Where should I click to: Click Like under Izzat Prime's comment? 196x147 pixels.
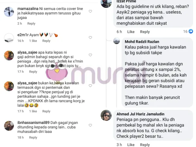[x=131, y=32]
